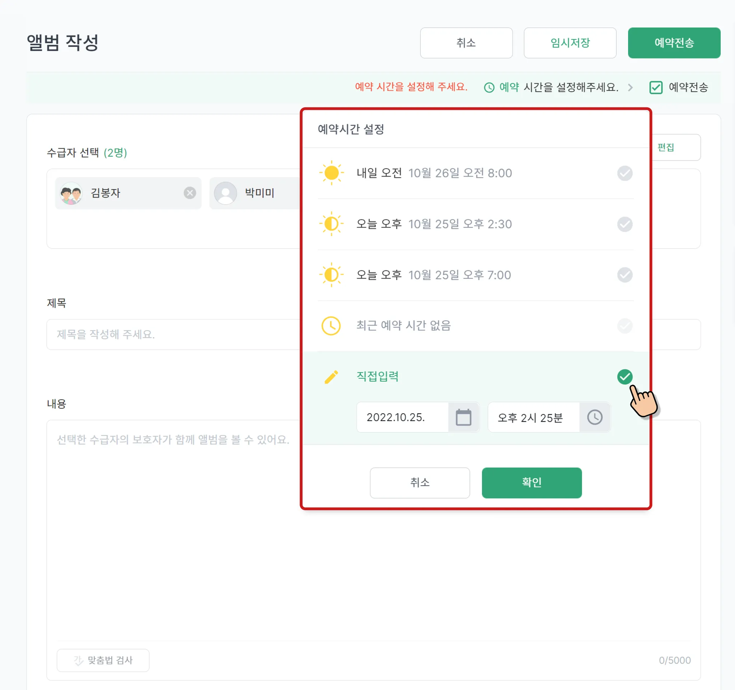Click 취소 in the reservation time popup

[420, 483]
